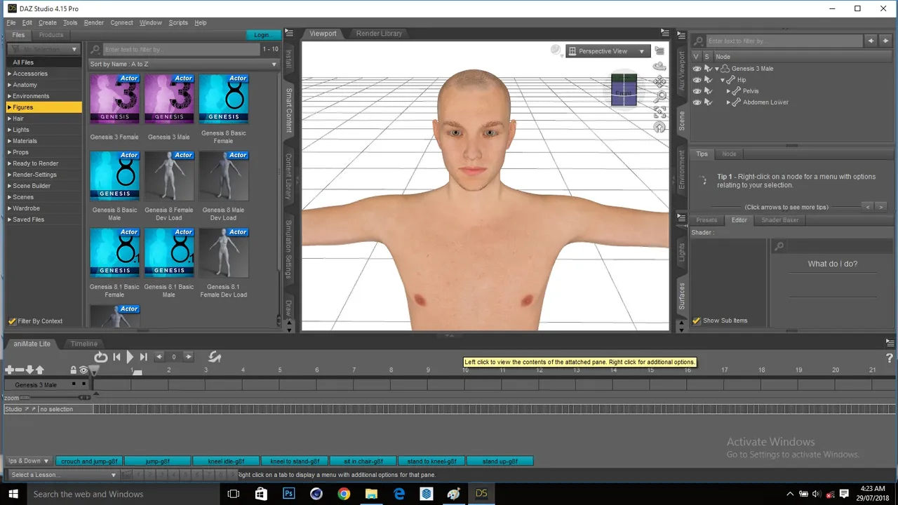Viewport: 898px width, 505px height.
Task: Open aniMate help question mark
Action: [x=890, y=358]
